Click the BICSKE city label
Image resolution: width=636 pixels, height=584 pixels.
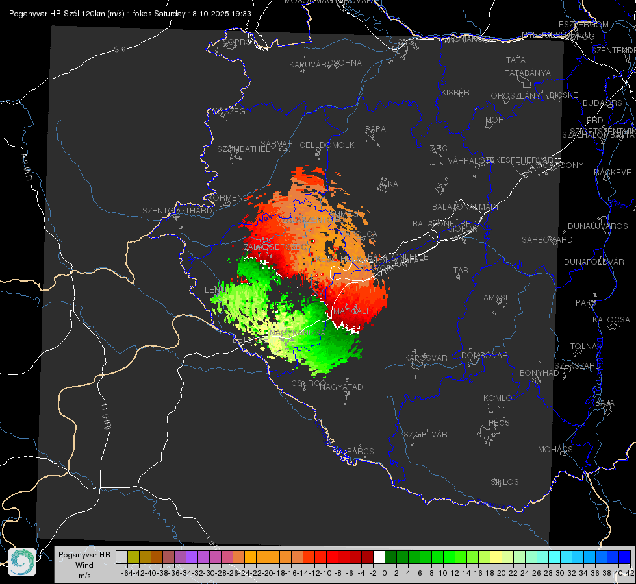coord(564,95)
